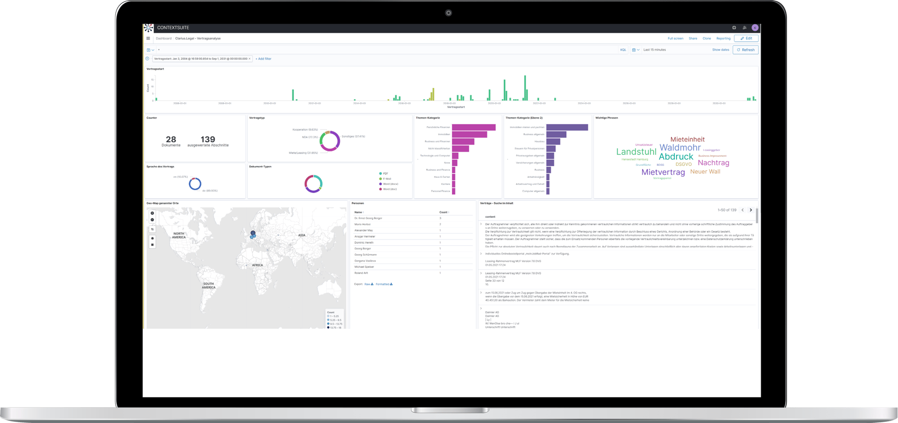Viewport: 898px width, 423px height.
Task: Clone this dashboard
Action: pyautogui.click(x=707, y=39)
